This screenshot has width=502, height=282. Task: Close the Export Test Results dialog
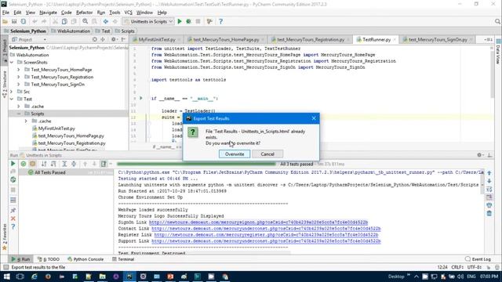(314, 118)
